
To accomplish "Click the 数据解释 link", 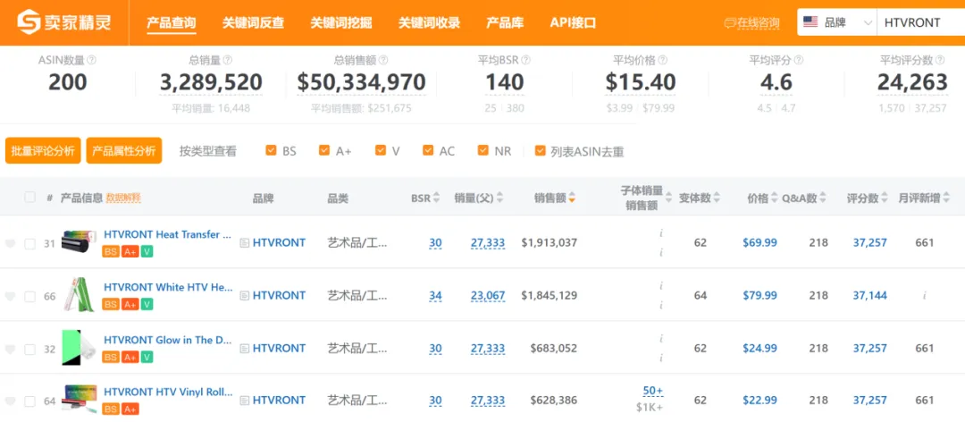I will pyautogui.click(x=123, y=198).
